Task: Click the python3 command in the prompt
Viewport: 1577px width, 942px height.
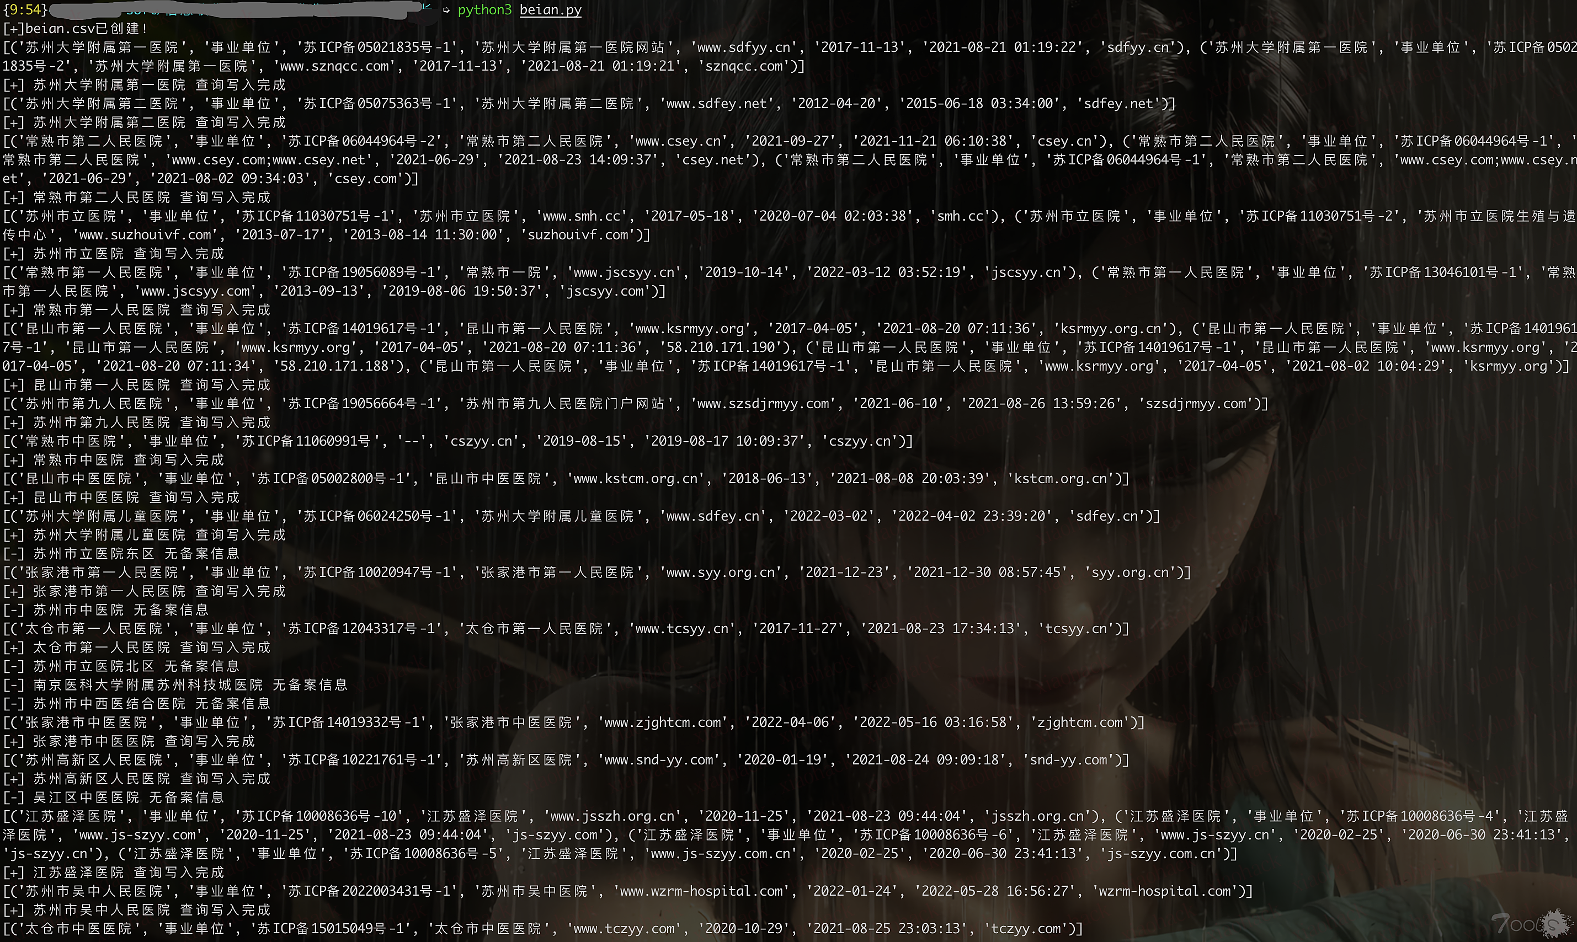Action: tap(484, 9)
